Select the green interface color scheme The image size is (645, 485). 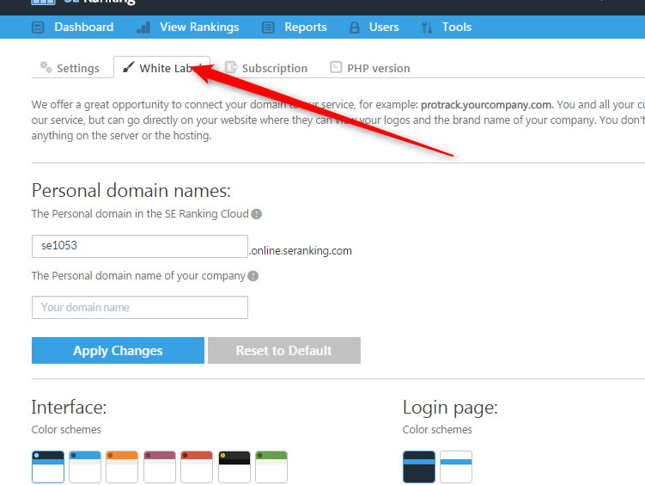[x=271, y=467]
